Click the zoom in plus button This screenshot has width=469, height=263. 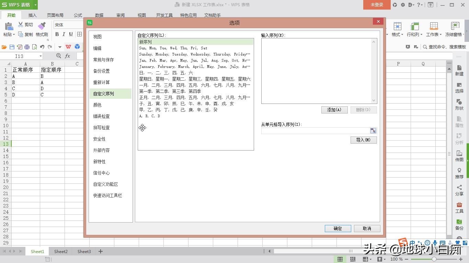461,259
